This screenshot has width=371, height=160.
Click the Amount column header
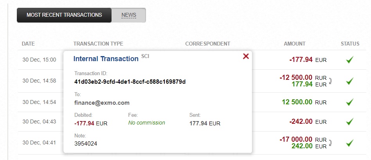pyautogui.click(x=295, y=44)
